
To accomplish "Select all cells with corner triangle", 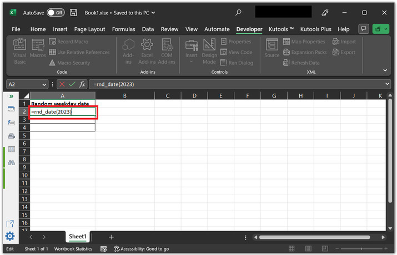I will (26, 95).
